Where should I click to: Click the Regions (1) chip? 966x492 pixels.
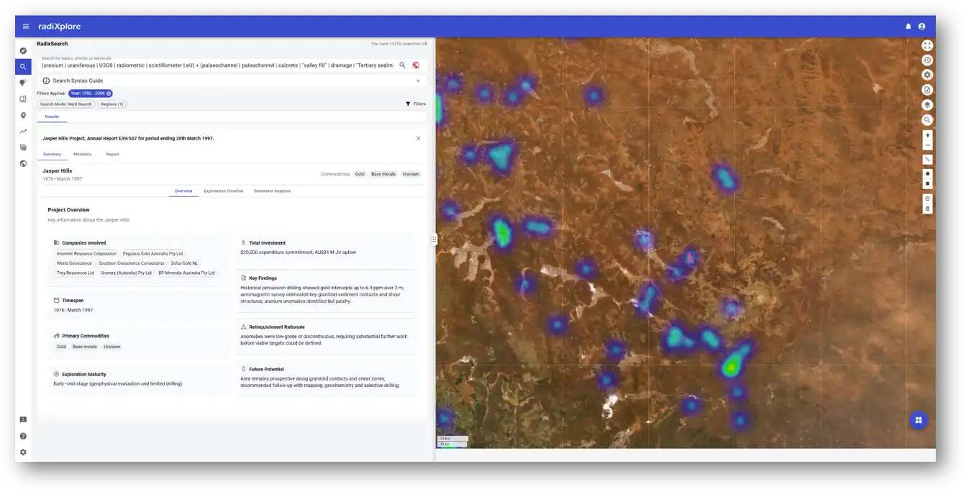(x=112, y=104)
